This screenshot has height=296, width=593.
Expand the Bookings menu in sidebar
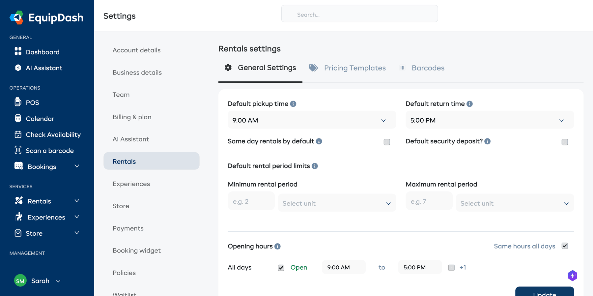[77, 166]
